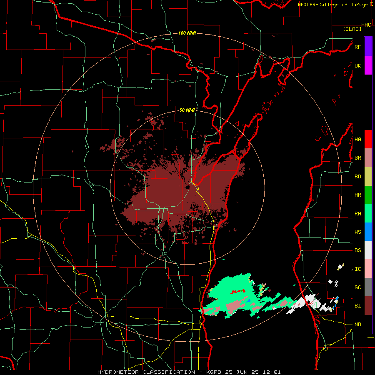Click the 100 NMI range ring label
This screenshot has width=375, height=375.
187,33
